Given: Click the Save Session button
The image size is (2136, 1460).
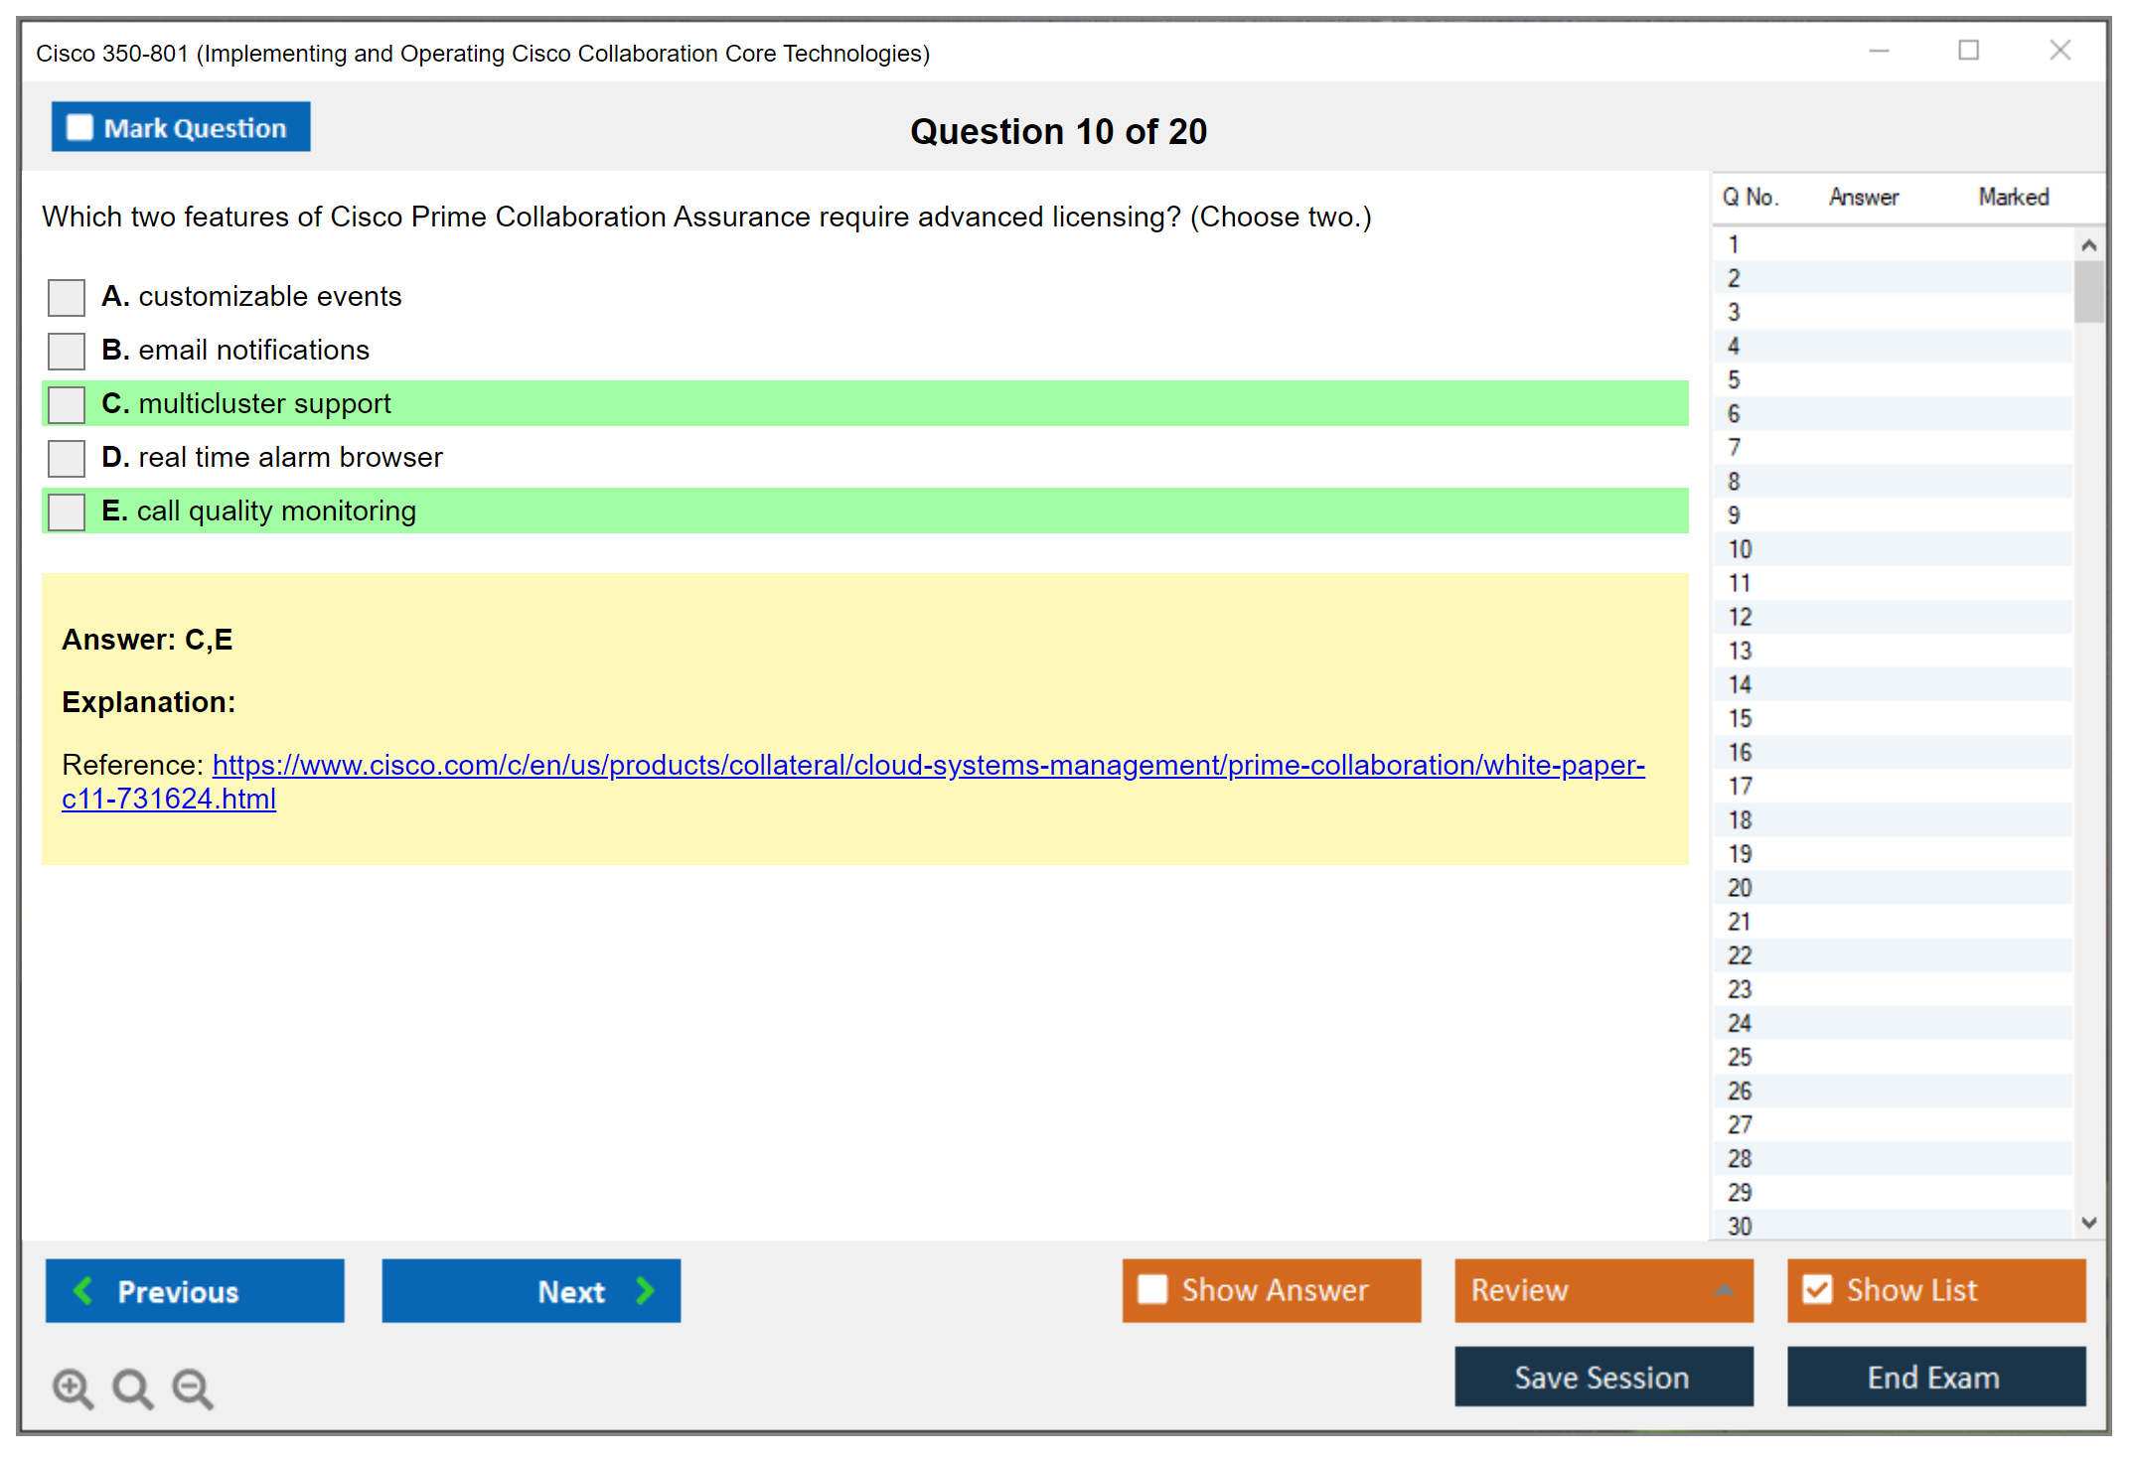Looking at the screenshot, I should coord(1602,1377).
